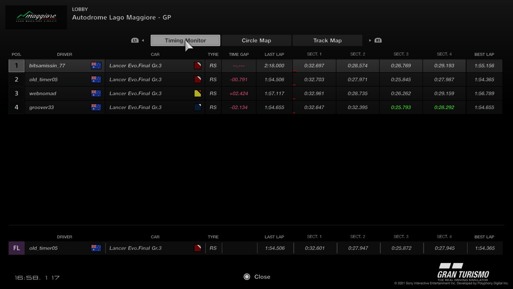Close the timing monitor screen

tap(257, 277)
